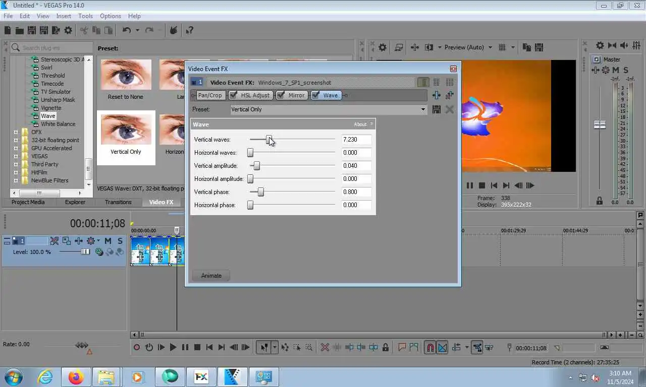Open the Insert menu
This screenshot has height=387, width=646.
pyautogui.click(x=64, y=16)
